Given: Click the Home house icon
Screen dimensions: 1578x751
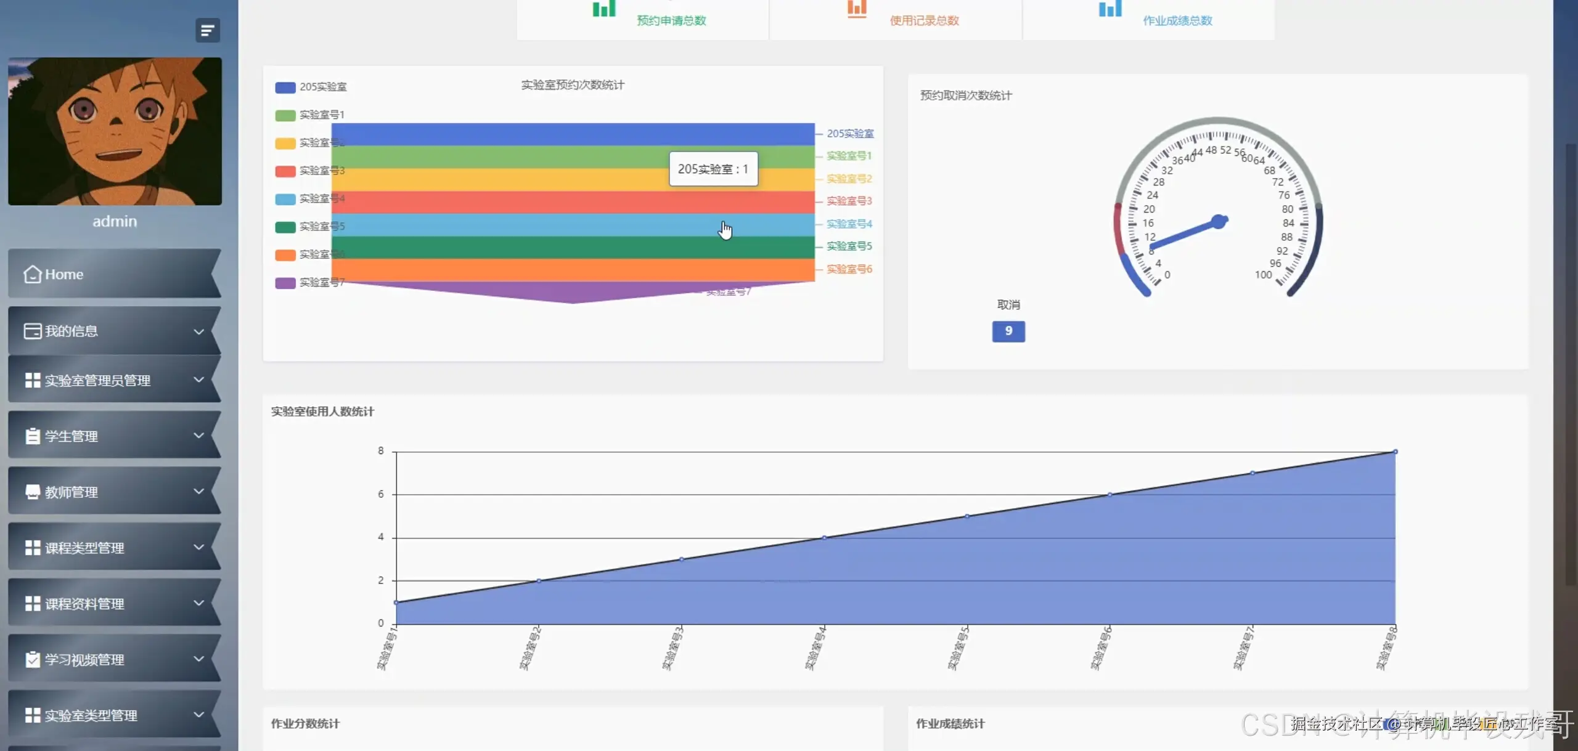Looking at the screenshot, I should click(32, 274).
